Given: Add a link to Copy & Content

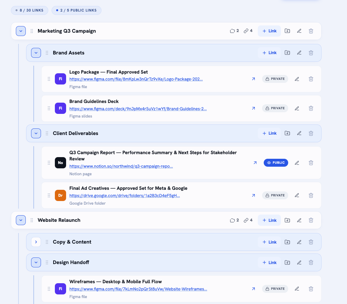Looking at the screenshot, I should click(269, 242).
